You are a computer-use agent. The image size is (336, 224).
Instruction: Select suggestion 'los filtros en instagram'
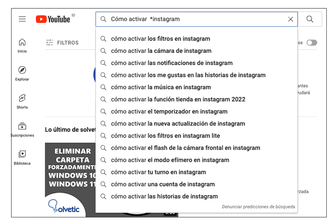click(x=160, y=39)
